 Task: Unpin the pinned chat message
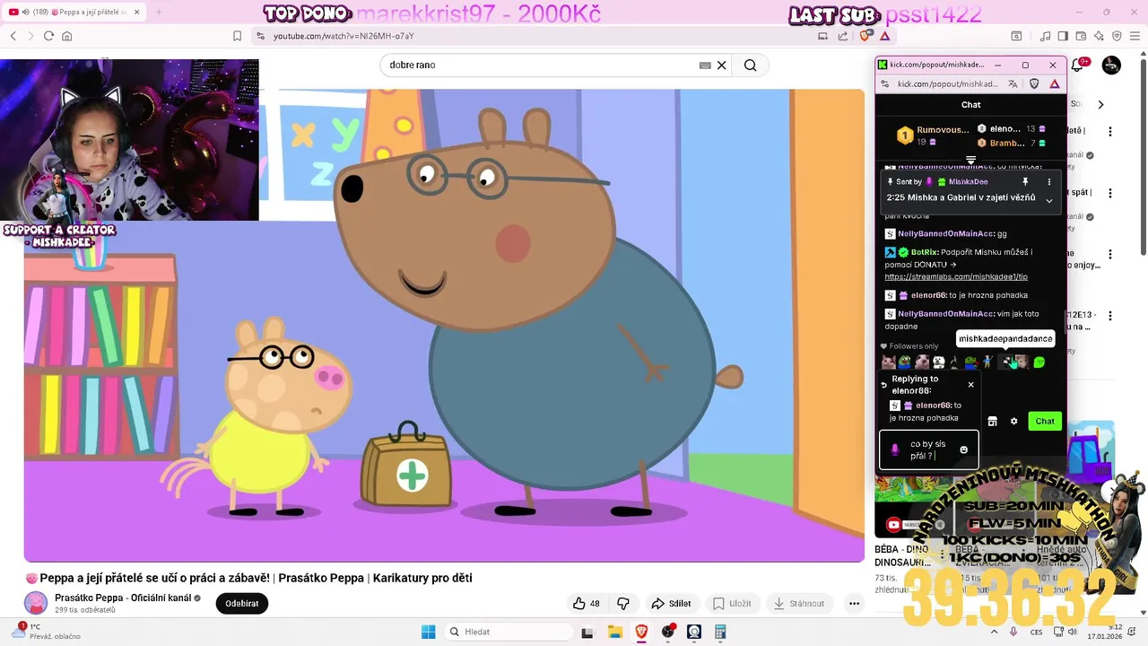tap(1025, 182)
